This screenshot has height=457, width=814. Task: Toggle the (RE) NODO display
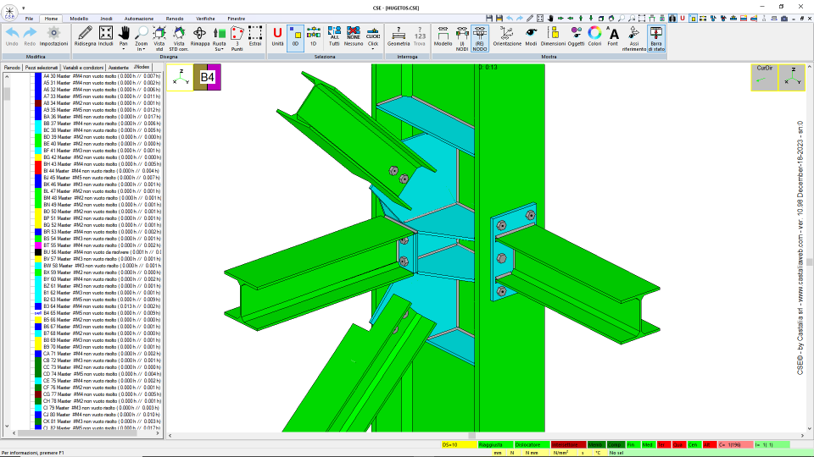coord(480,38)
